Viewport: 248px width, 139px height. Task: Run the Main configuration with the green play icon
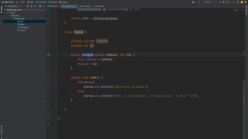pos(216,2)
